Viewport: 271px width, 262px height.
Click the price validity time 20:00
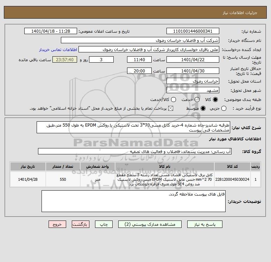139,71
